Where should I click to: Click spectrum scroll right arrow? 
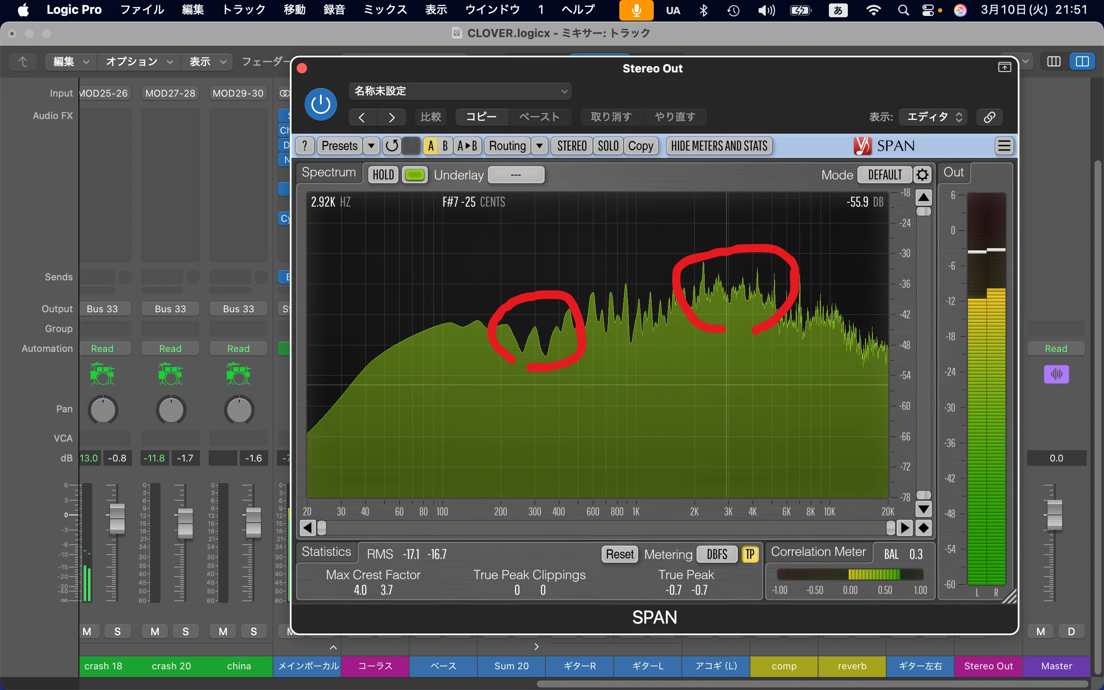click(x=904, y=528)
